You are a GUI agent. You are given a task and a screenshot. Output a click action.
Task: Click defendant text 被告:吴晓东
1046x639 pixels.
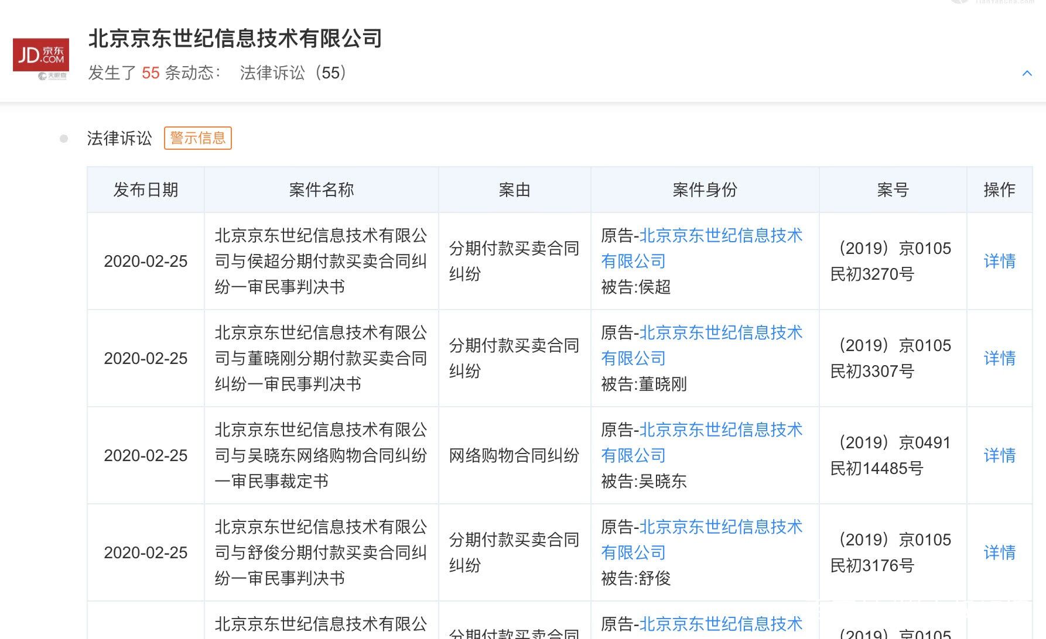(644, 481)
